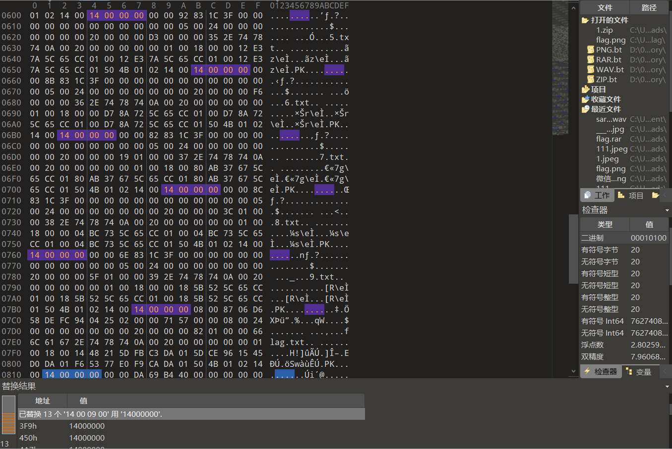Click the 类型 column header in inspector
Screen dimensions: 672x449
coord(605,224)
